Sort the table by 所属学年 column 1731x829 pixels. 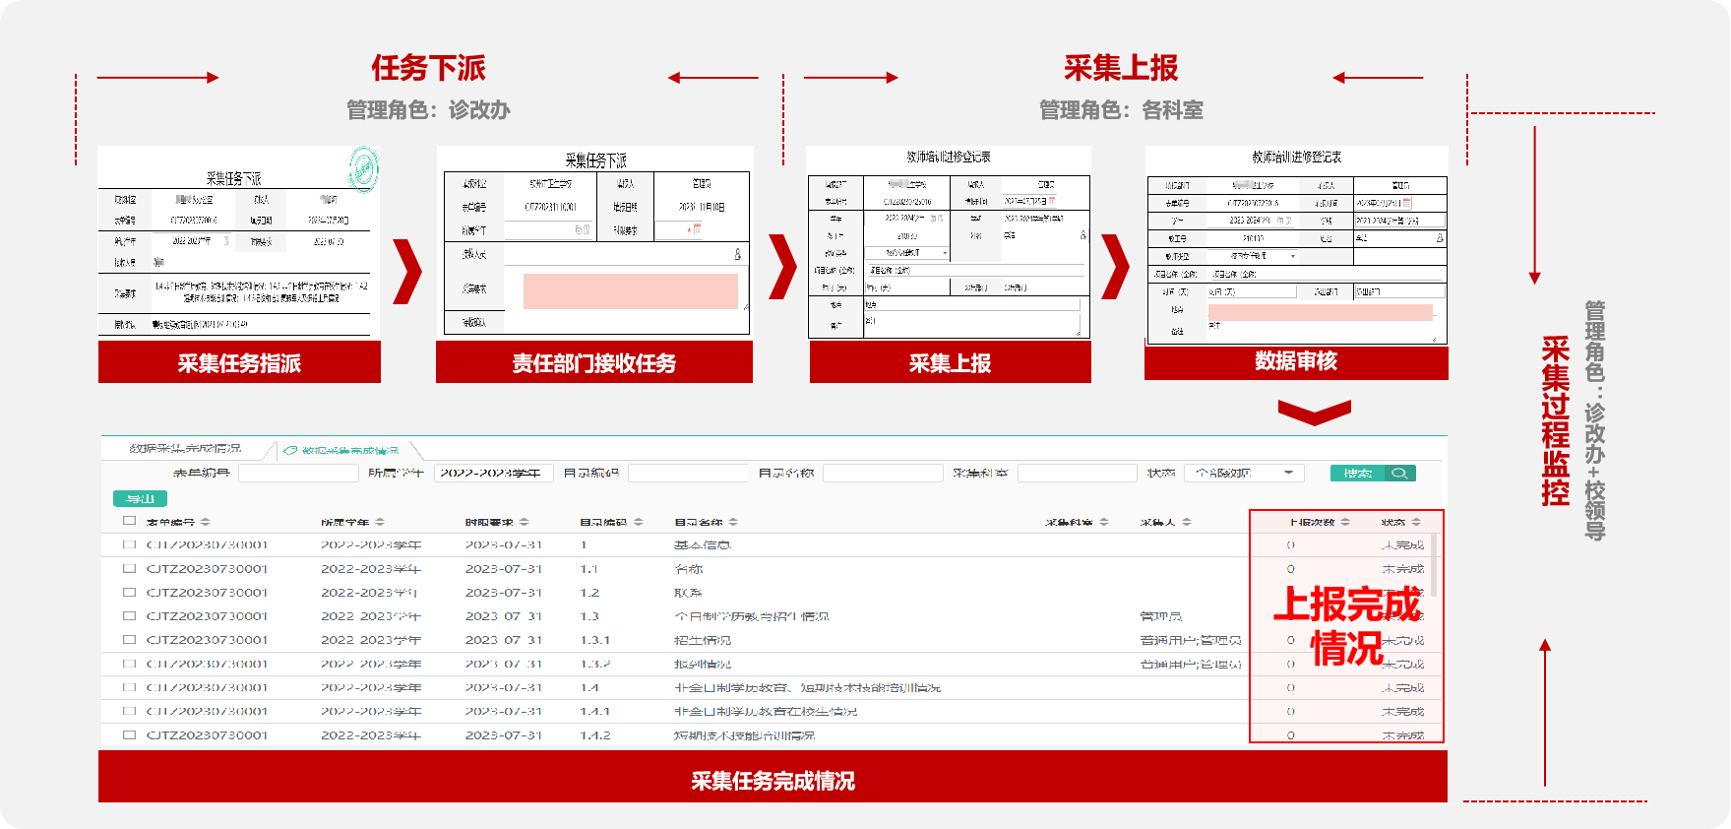coord(380,522)
